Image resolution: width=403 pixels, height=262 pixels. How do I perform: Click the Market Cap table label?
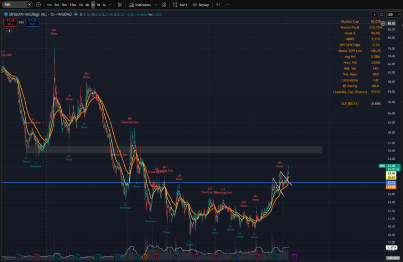[350, 21]
